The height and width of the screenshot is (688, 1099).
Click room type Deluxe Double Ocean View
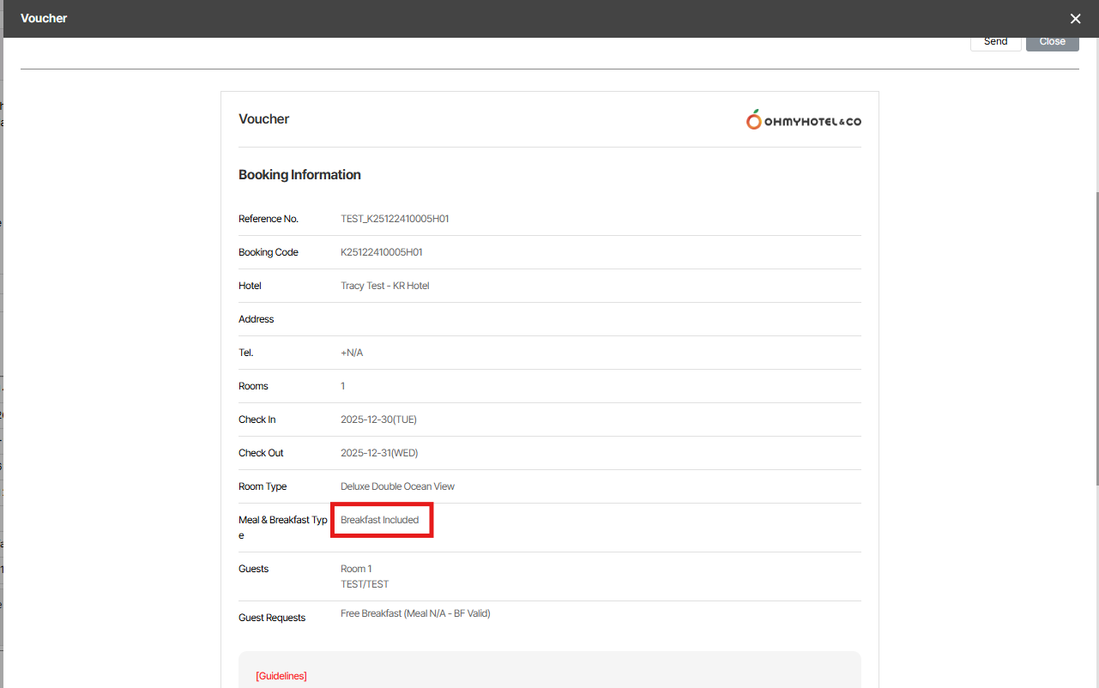click(x=397, y=486)
